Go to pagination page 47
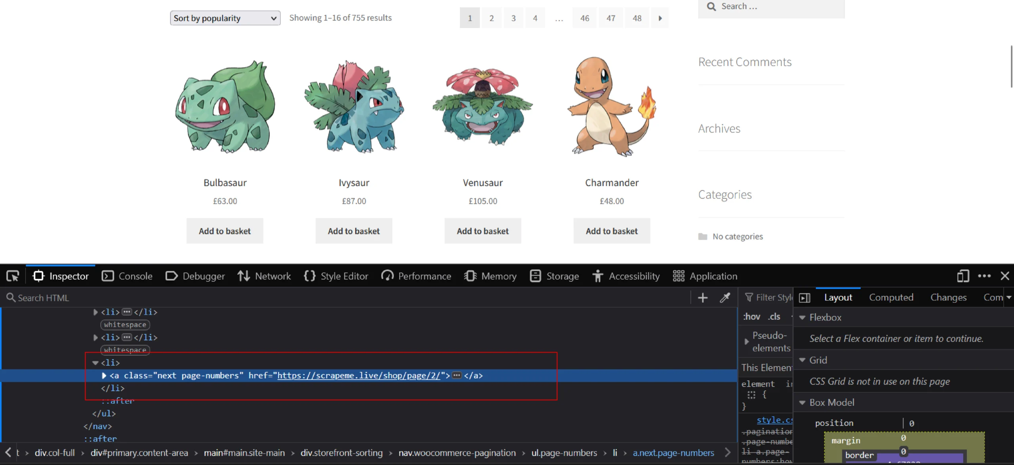 point(611,18)
